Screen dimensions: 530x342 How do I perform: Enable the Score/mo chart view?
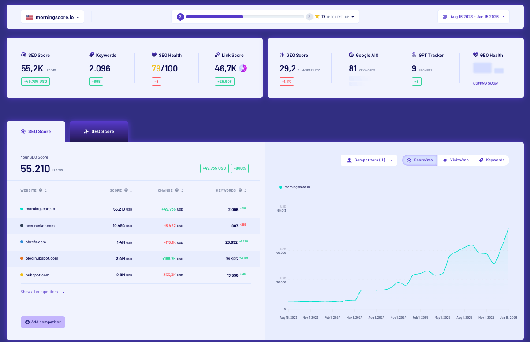[x=419, y=160]
